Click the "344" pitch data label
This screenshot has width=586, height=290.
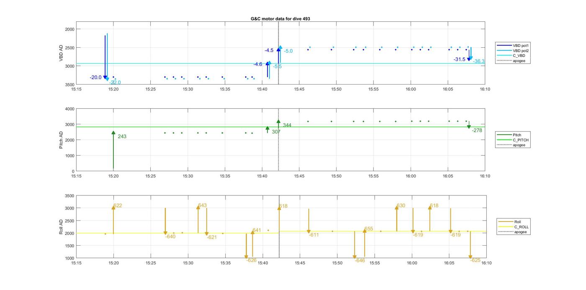[287, 125]
